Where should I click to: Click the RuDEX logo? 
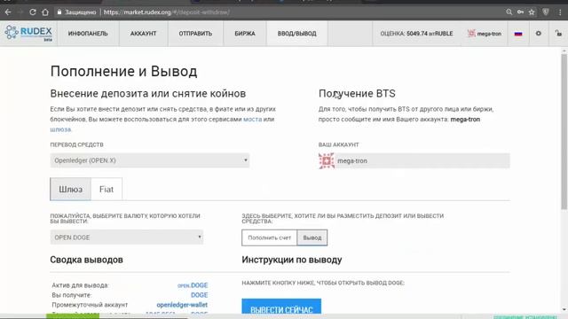[28, 33]
